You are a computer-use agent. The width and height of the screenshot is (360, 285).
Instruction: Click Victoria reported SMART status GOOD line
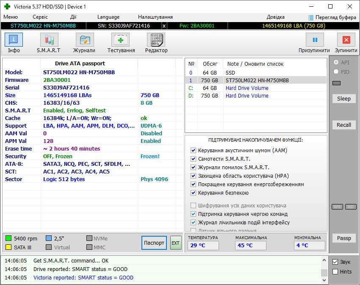(83, 278)
